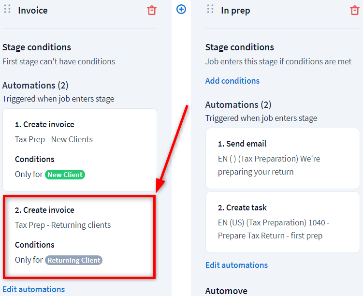Open the Send email automation card
Screen dimensions: 363x296
point(282,158)
